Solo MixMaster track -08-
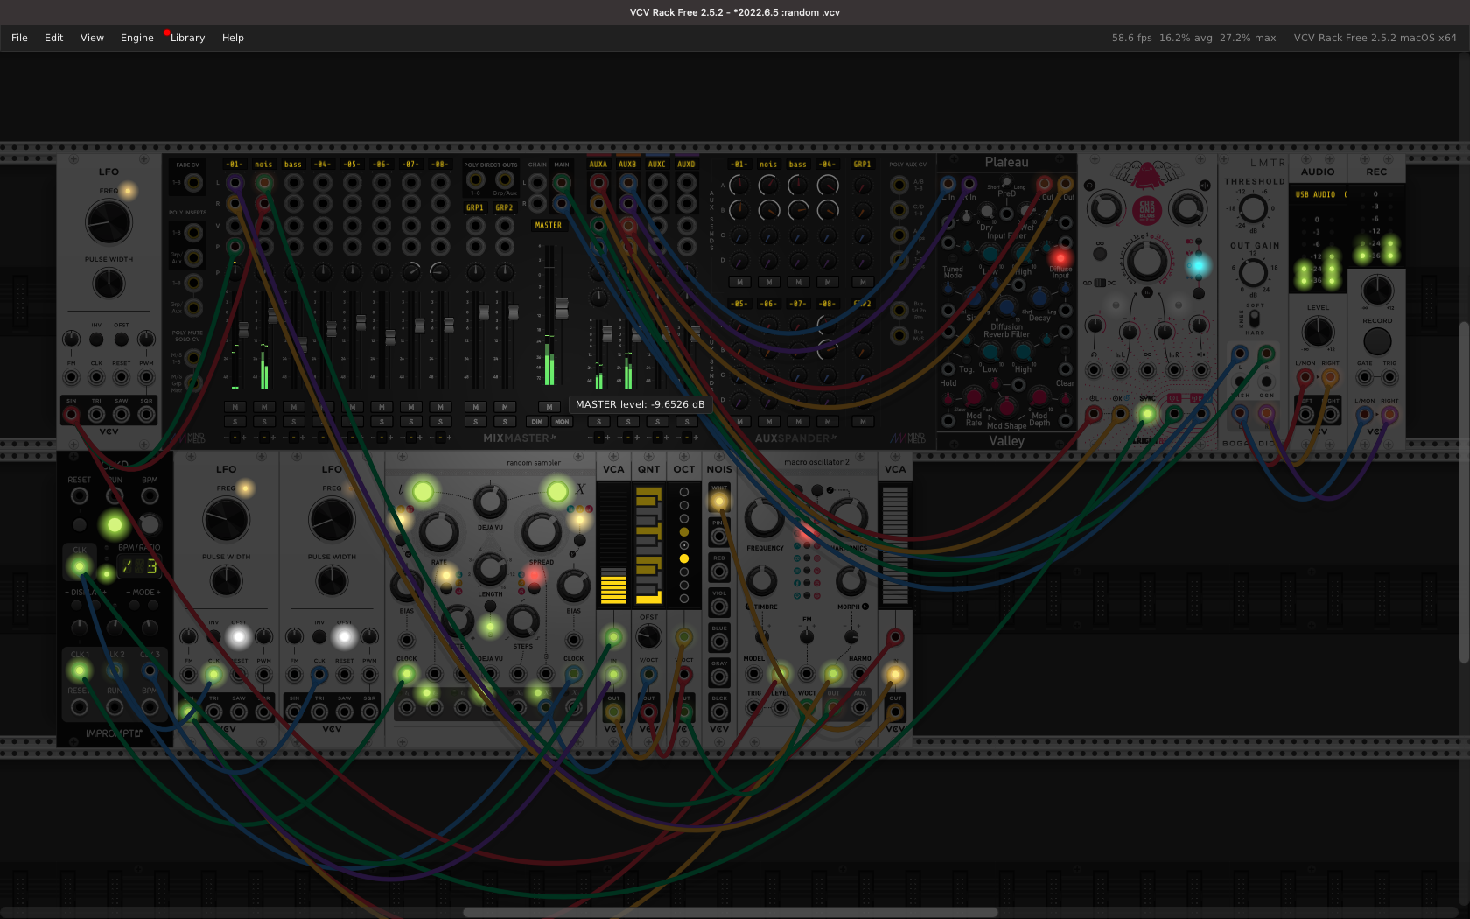1470x919 pixels. tap(440, 422)
